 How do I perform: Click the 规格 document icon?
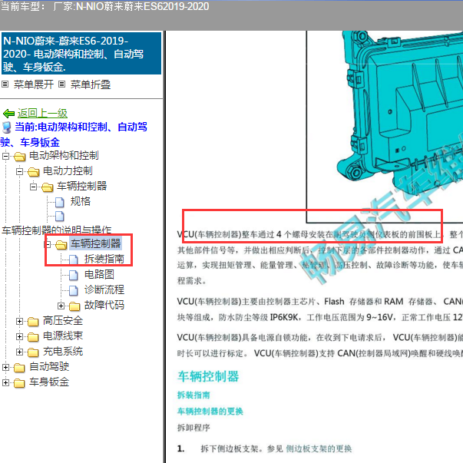(60, 202)
